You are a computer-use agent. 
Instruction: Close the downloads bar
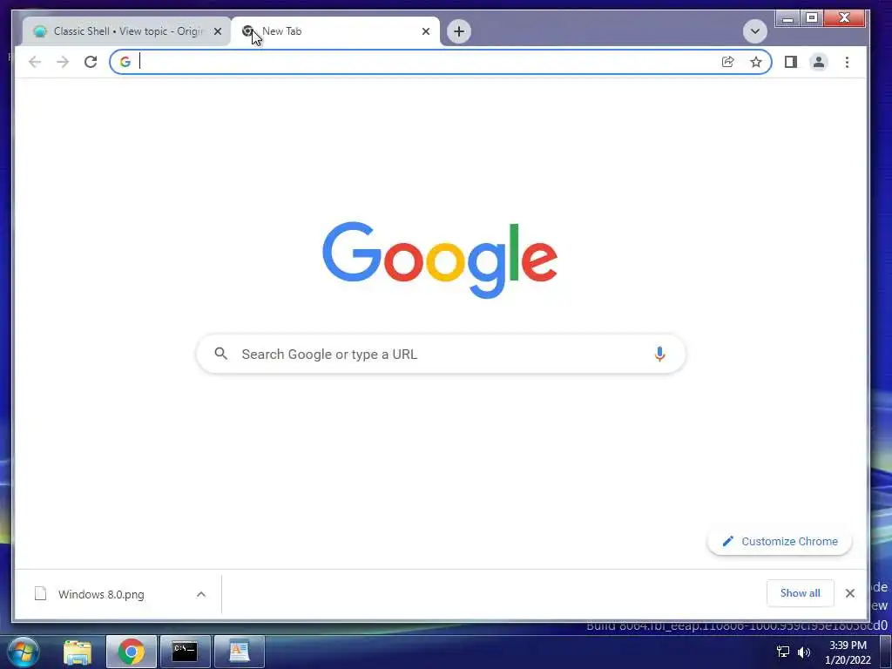coord(850,593)
